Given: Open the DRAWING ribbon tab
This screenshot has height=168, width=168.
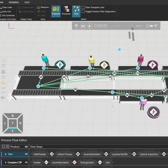Looking at the screenshot, I should 14,2.
